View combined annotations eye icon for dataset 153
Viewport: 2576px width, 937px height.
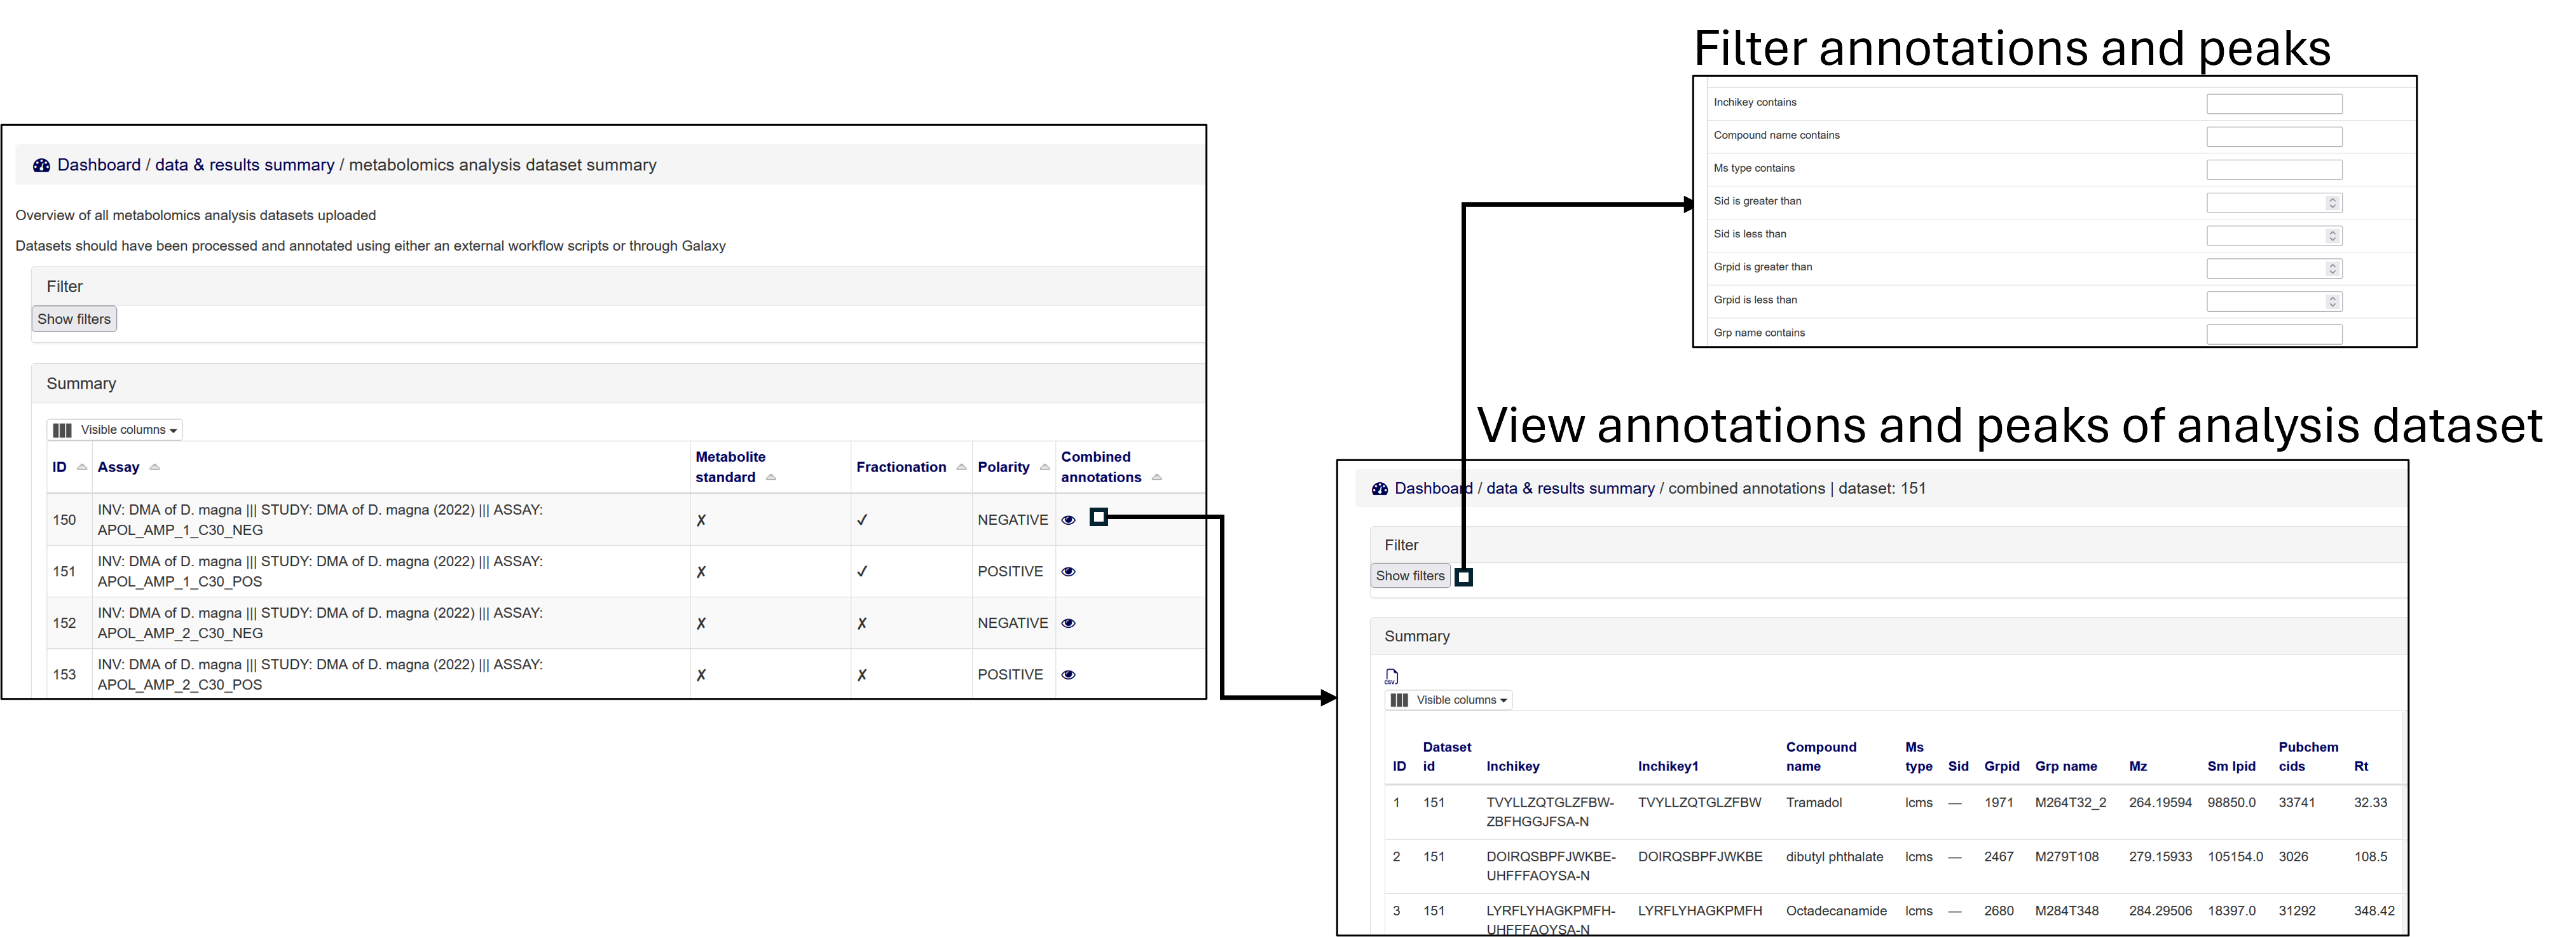1068,675
